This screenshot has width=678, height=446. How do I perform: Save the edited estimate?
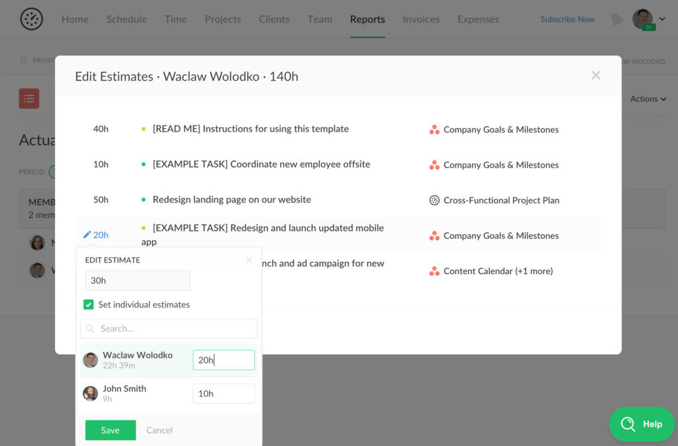(110, 429)
